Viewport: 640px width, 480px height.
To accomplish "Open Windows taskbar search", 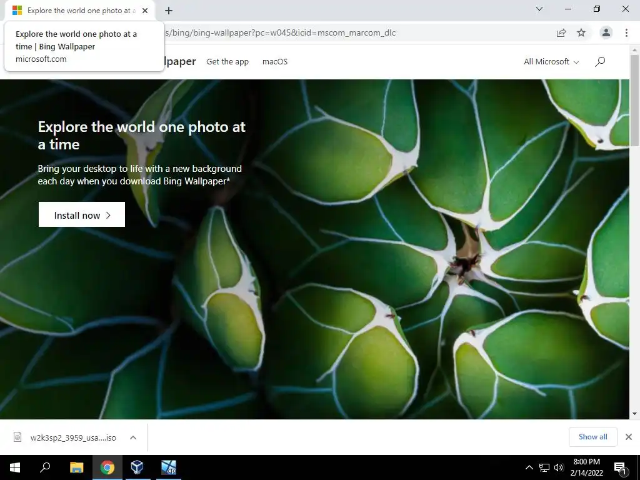I will [x=45, y=467].
